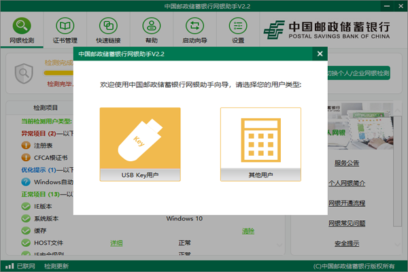
Task: Click the 快速链接 quick links icon
Action: click(x=109, y=31)
